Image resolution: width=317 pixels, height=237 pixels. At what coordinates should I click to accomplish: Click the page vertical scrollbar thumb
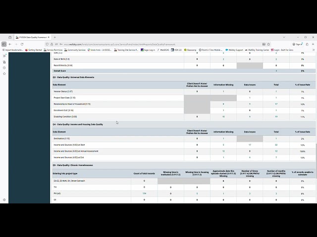click(316, 160)
